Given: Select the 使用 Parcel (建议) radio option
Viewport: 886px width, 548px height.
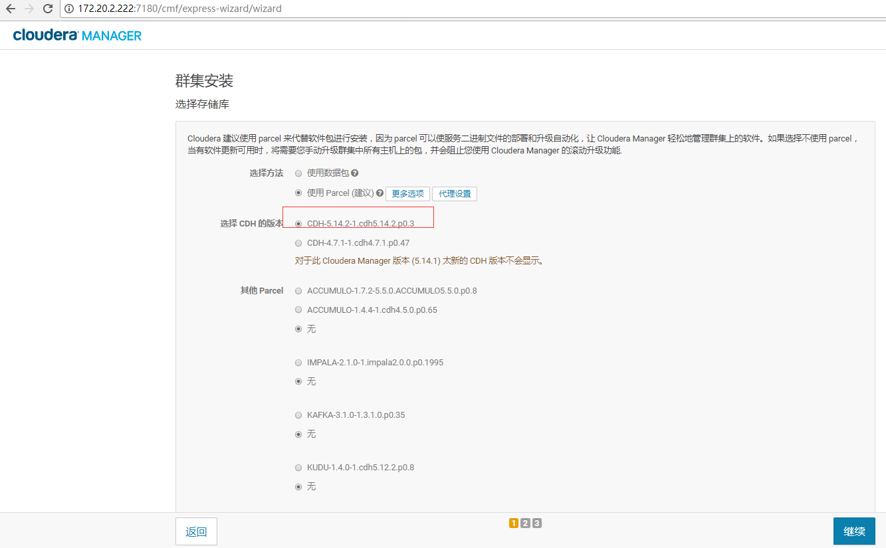Looking at the screenshot, I should [298, 193].
